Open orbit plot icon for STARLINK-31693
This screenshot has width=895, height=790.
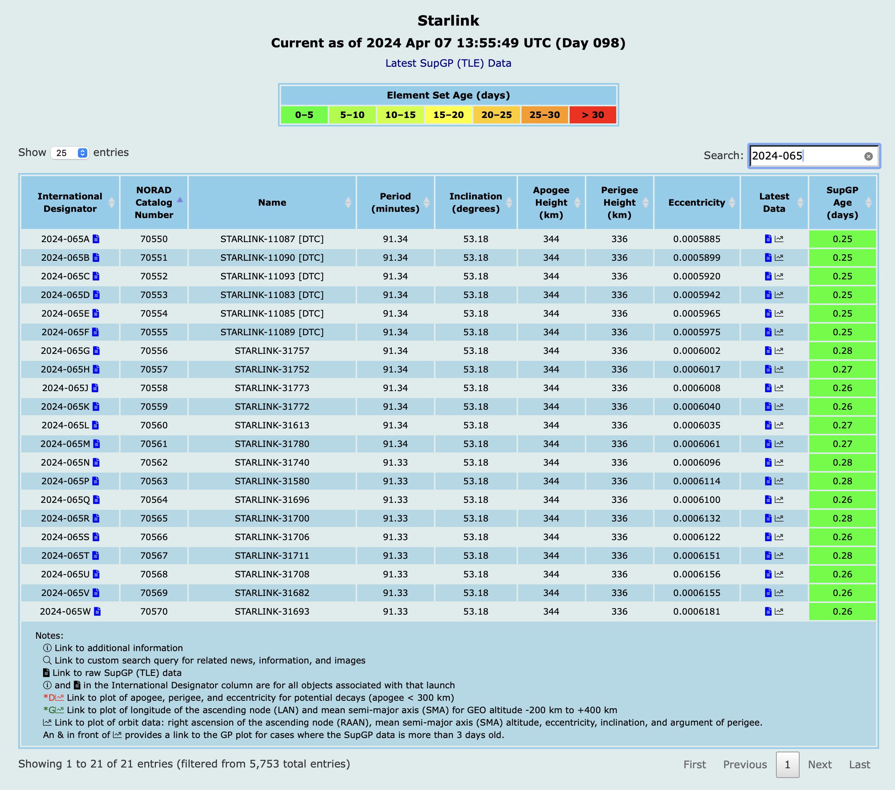point(779,611)
